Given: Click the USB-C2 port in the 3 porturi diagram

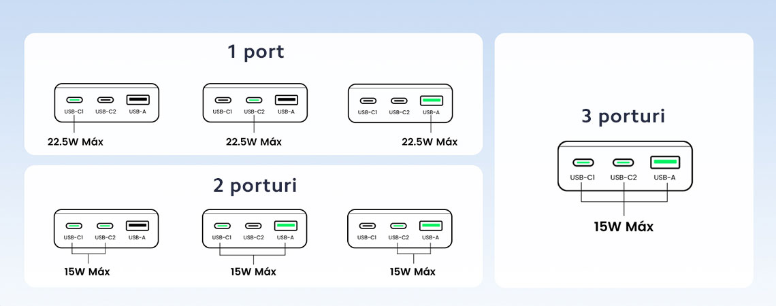Looking at the screenshot, I should point(624,163).
